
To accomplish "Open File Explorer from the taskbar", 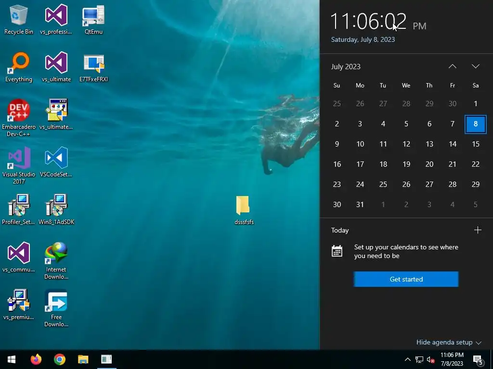I will (x=83, y=359).
